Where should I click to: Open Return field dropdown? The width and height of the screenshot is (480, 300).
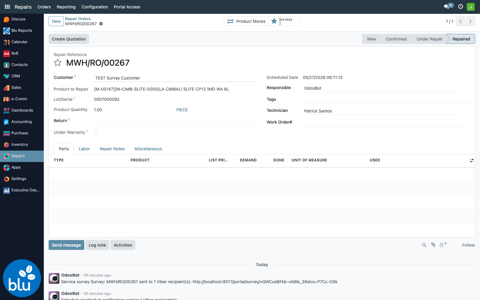(175, 121)
